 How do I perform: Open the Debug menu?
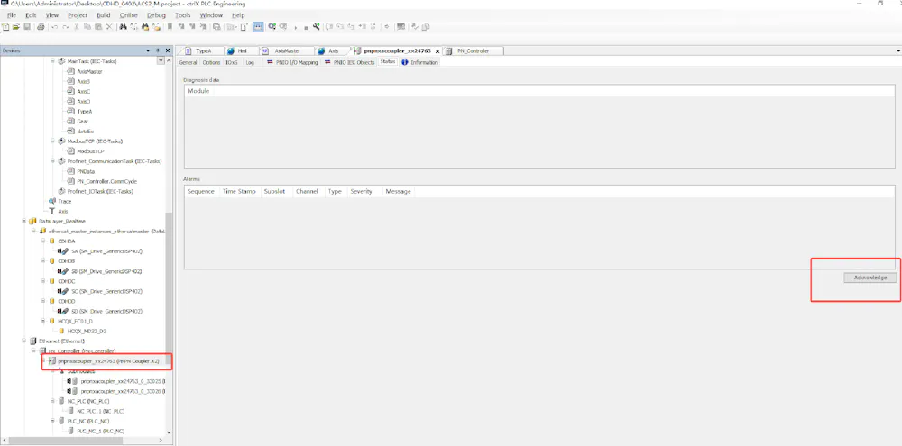tap(156, 15)
